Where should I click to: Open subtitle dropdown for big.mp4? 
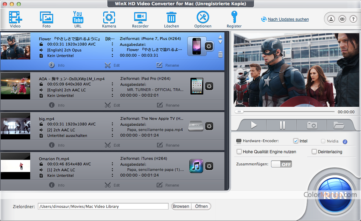tap(112, 135)
